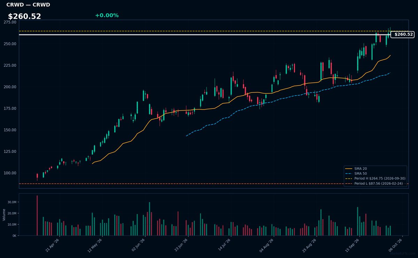Click the 15 Sep '26 date label
The height and width of the screenshot is (258, 418).
(x=353, y=245)
